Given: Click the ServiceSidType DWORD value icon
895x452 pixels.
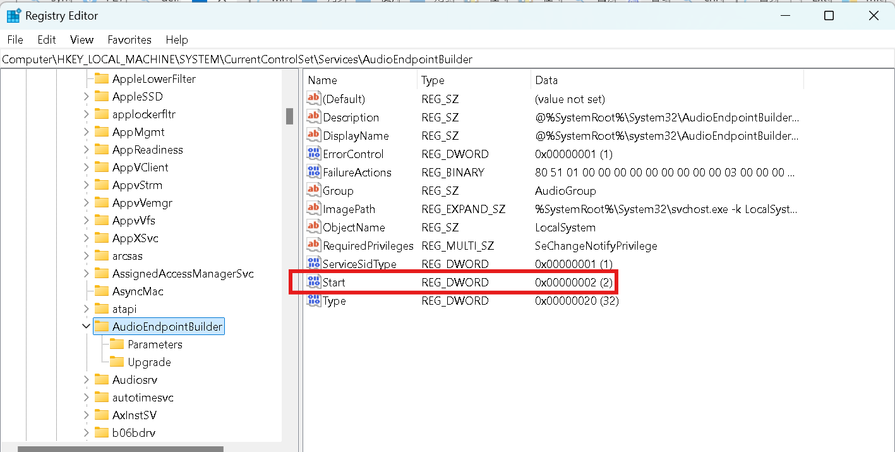Looking at the screenshot, I should click(x=314, y=264).
